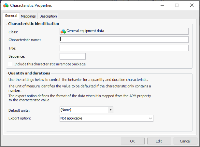Minimize the Characteristic Properties window
This screenshot has width=200, height=147.
point(162,6)
